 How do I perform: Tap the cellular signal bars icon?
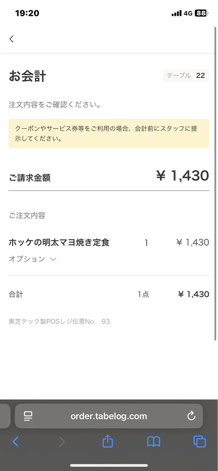[177, 13]
